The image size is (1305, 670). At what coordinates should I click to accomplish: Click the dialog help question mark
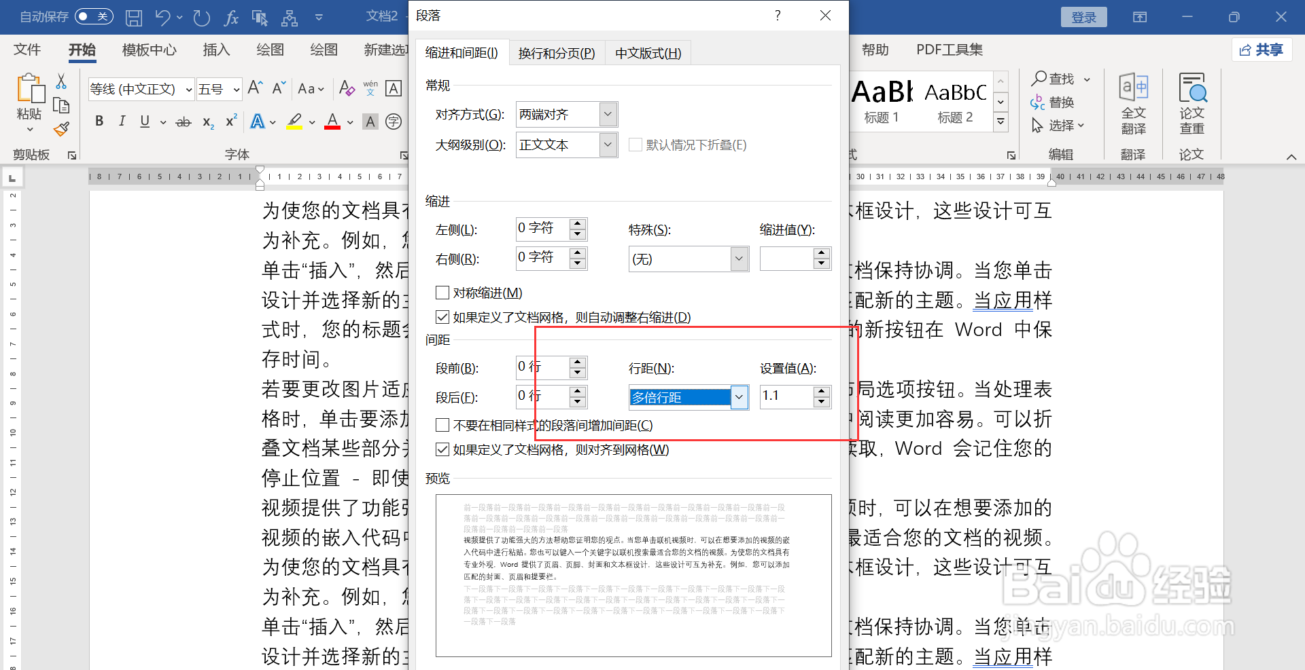778,15
